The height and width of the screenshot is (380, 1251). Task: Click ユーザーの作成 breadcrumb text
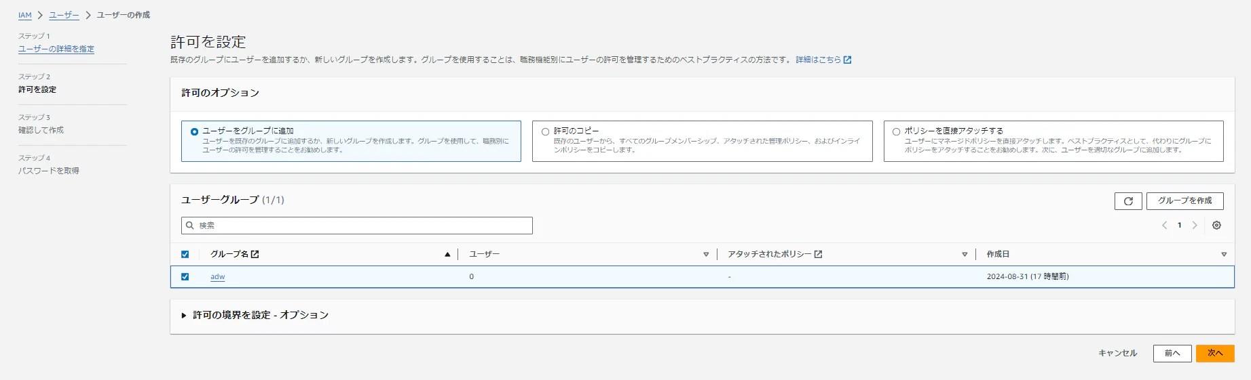tap(124, 15)
